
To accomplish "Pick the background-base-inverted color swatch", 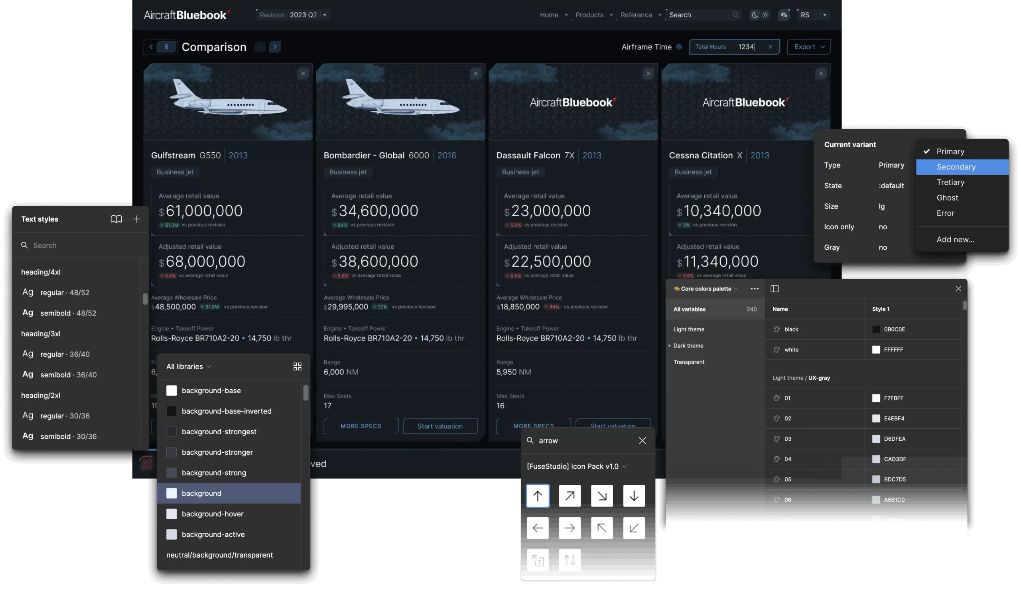I will (x=171, y=411).
